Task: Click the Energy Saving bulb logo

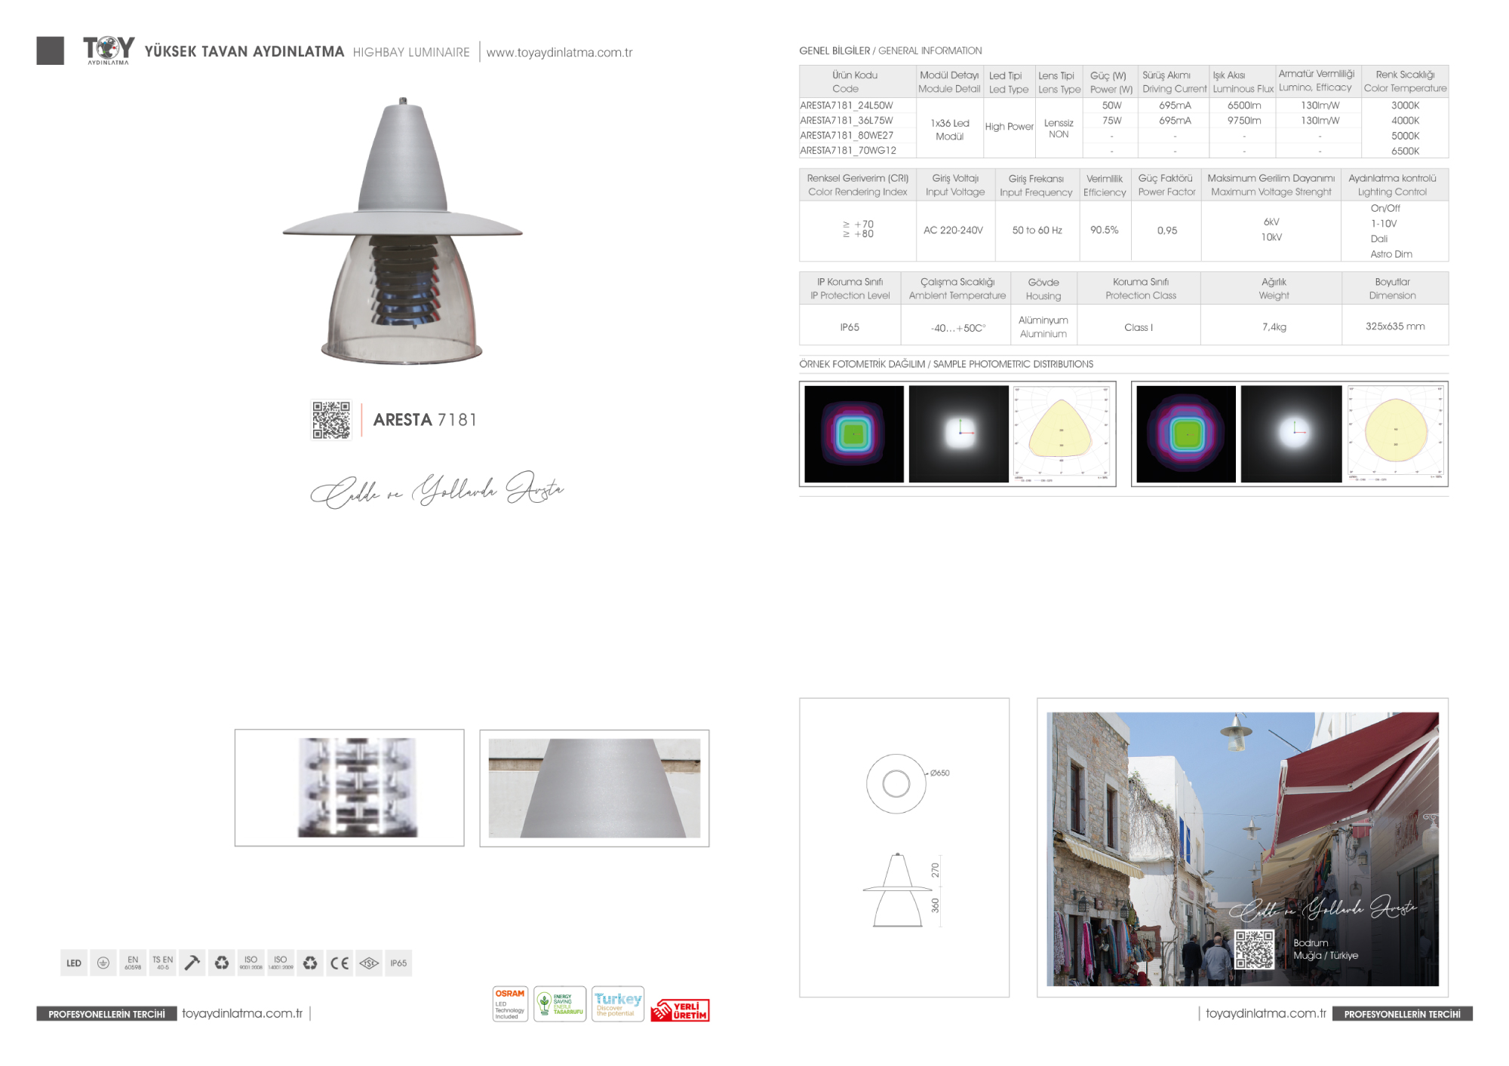Action: tap(560, 1004)
